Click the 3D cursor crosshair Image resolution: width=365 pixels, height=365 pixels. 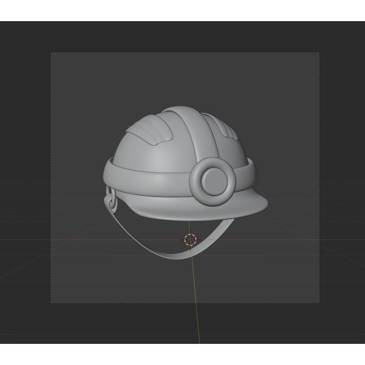[x=189, y=240]
